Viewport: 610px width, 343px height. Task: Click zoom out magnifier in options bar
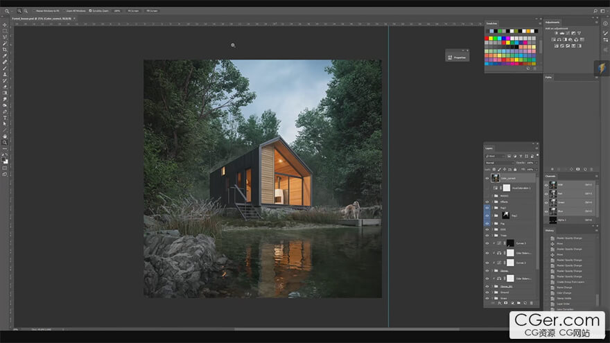pyautogui.click(x=25, y=11)
